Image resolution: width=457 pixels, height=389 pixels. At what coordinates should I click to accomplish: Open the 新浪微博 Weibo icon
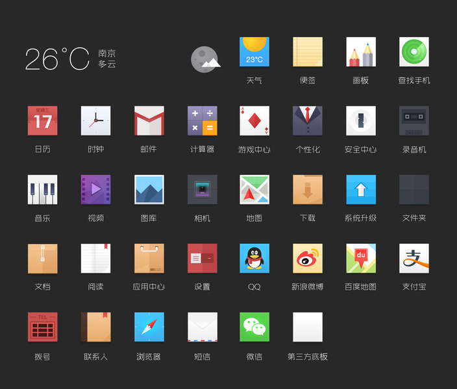(x=308, y=259)
